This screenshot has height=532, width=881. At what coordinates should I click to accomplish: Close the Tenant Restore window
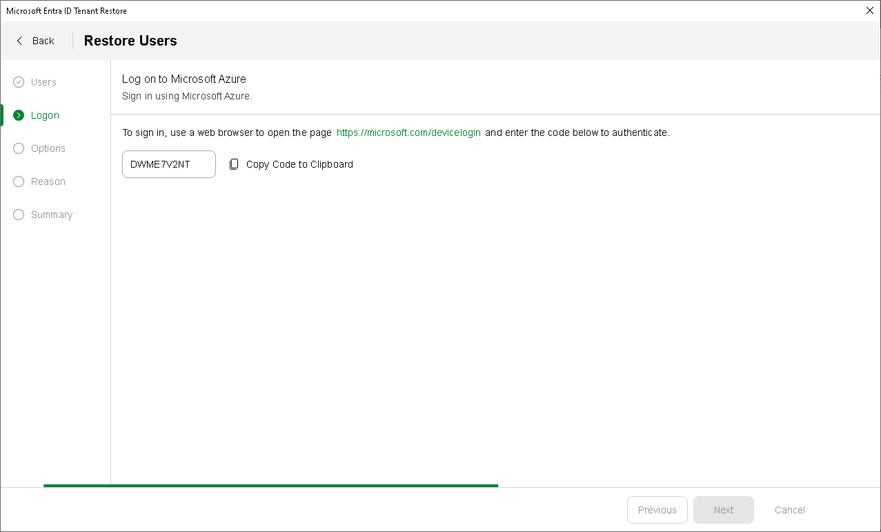point(869,10)
